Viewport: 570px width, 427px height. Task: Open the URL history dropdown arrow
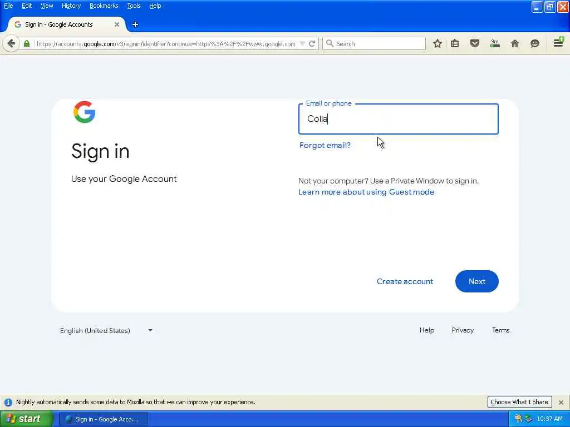pyautogui.click(x=302, y=43)
